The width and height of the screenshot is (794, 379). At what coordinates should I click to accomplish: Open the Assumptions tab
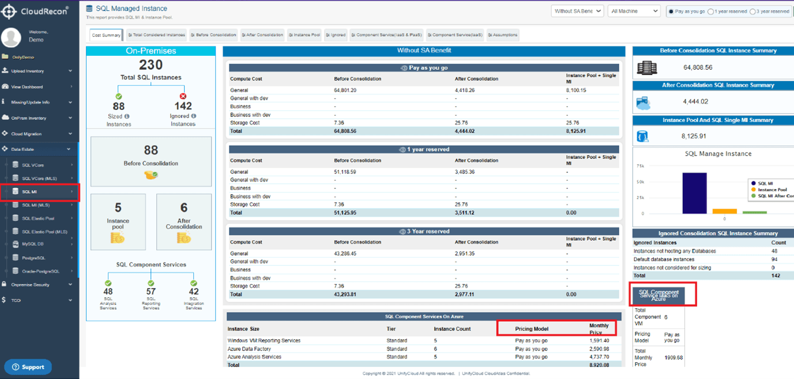(503, 35)
